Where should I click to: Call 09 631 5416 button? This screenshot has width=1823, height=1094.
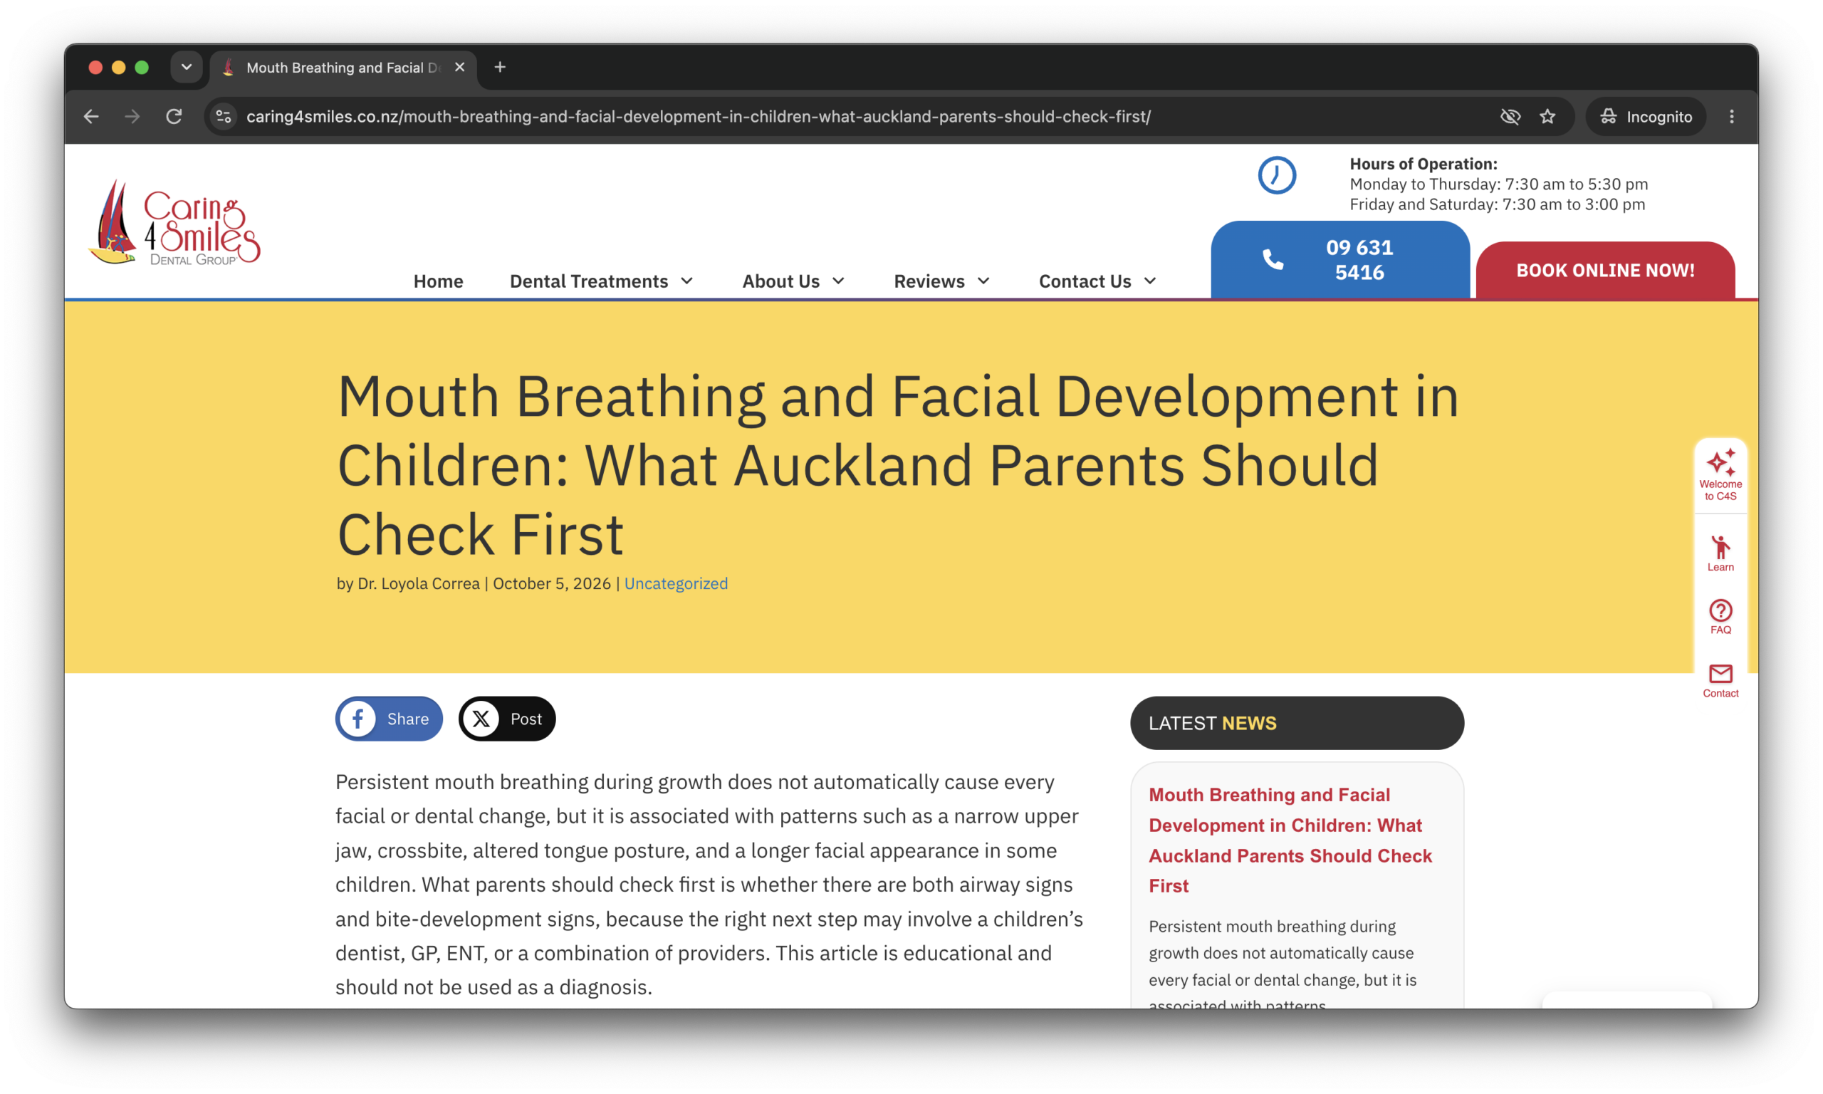point(1339,259)
